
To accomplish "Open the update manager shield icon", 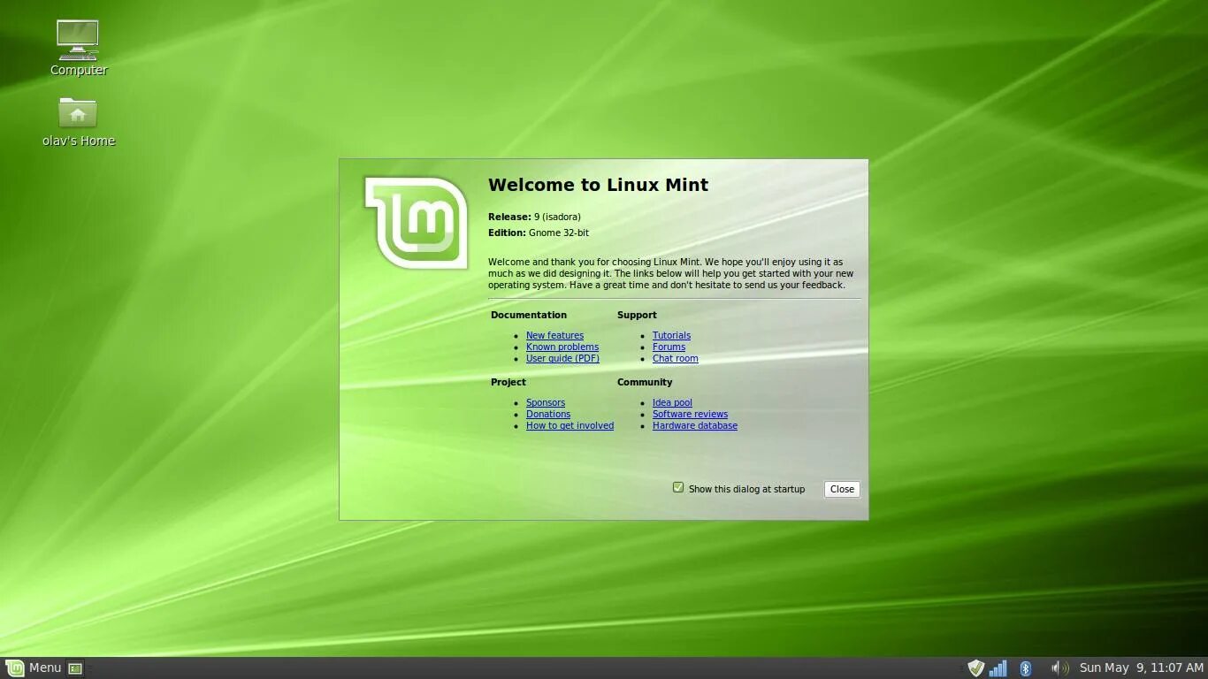I will click(975, 668).
